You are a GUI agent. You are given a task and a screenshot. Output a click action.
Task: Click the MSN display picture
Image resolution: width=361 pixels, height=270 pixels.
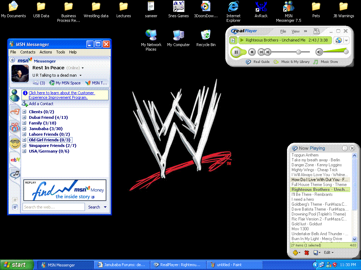pos(20,73)
